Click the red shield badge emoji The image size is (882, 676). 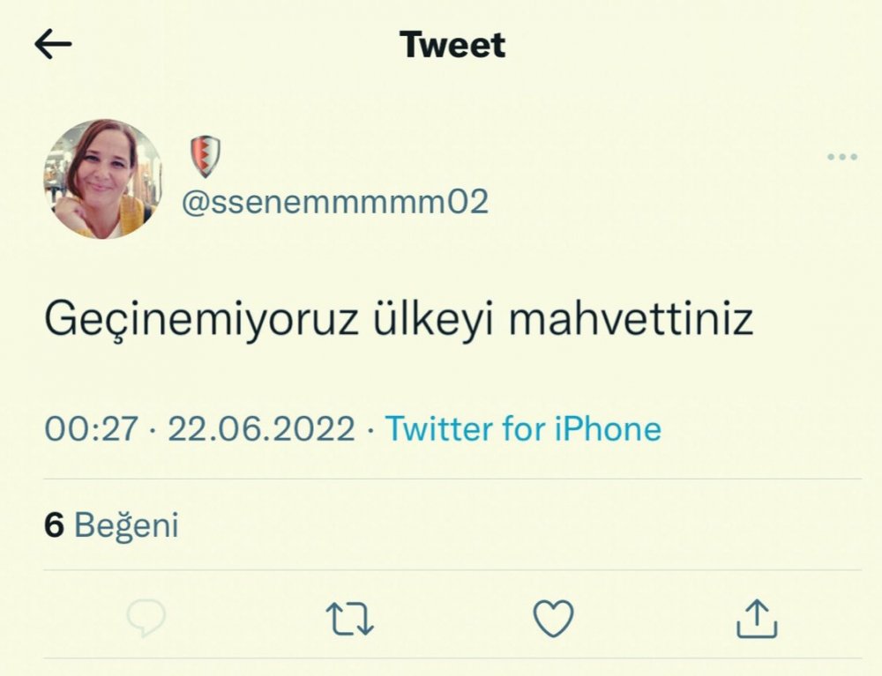tap(205, 157)
